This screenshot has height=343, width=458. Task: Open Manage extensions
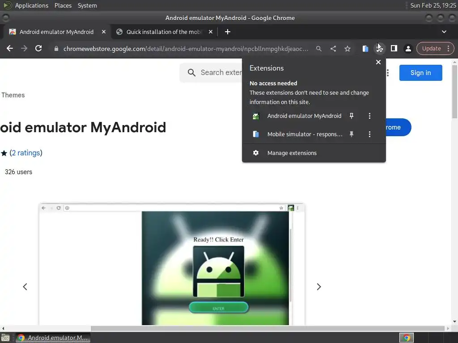click(314, 153)
